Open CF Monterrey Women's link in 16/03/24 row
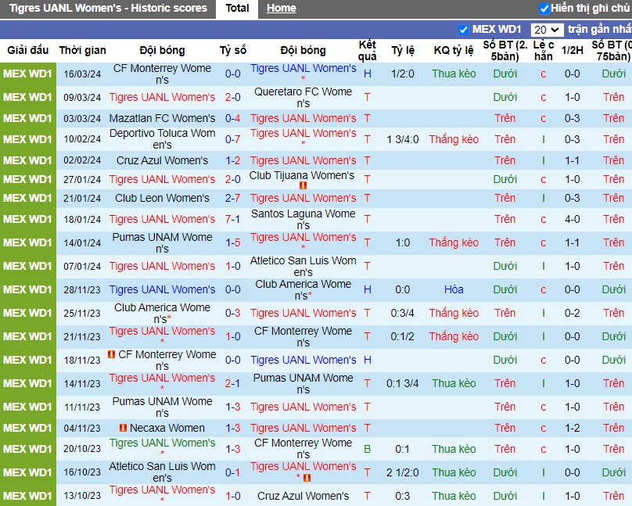This screenshot has height=506, width=632. click(x=162, y=74)
